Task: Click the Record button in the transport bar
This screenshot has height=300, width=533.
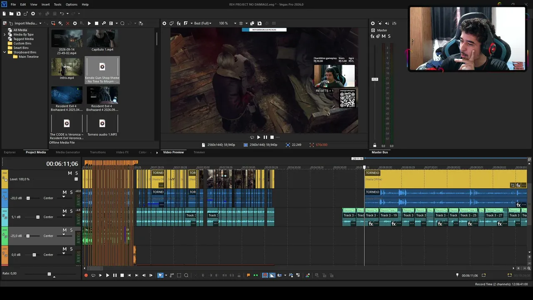Action: click(86, 275)
